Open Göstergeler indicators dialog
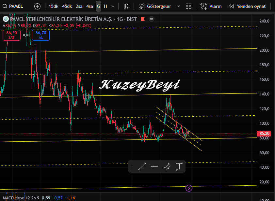The width and height of the screenshot is (275, 201). pos(155,7)
